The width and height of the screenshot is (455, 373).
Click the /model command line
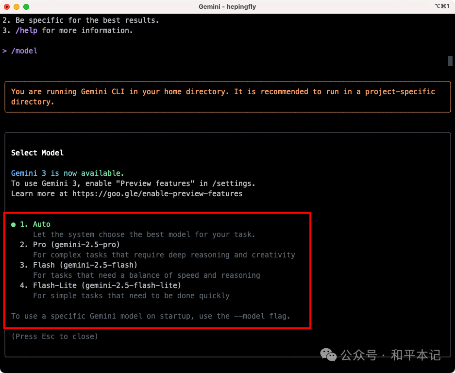point(20,51)
